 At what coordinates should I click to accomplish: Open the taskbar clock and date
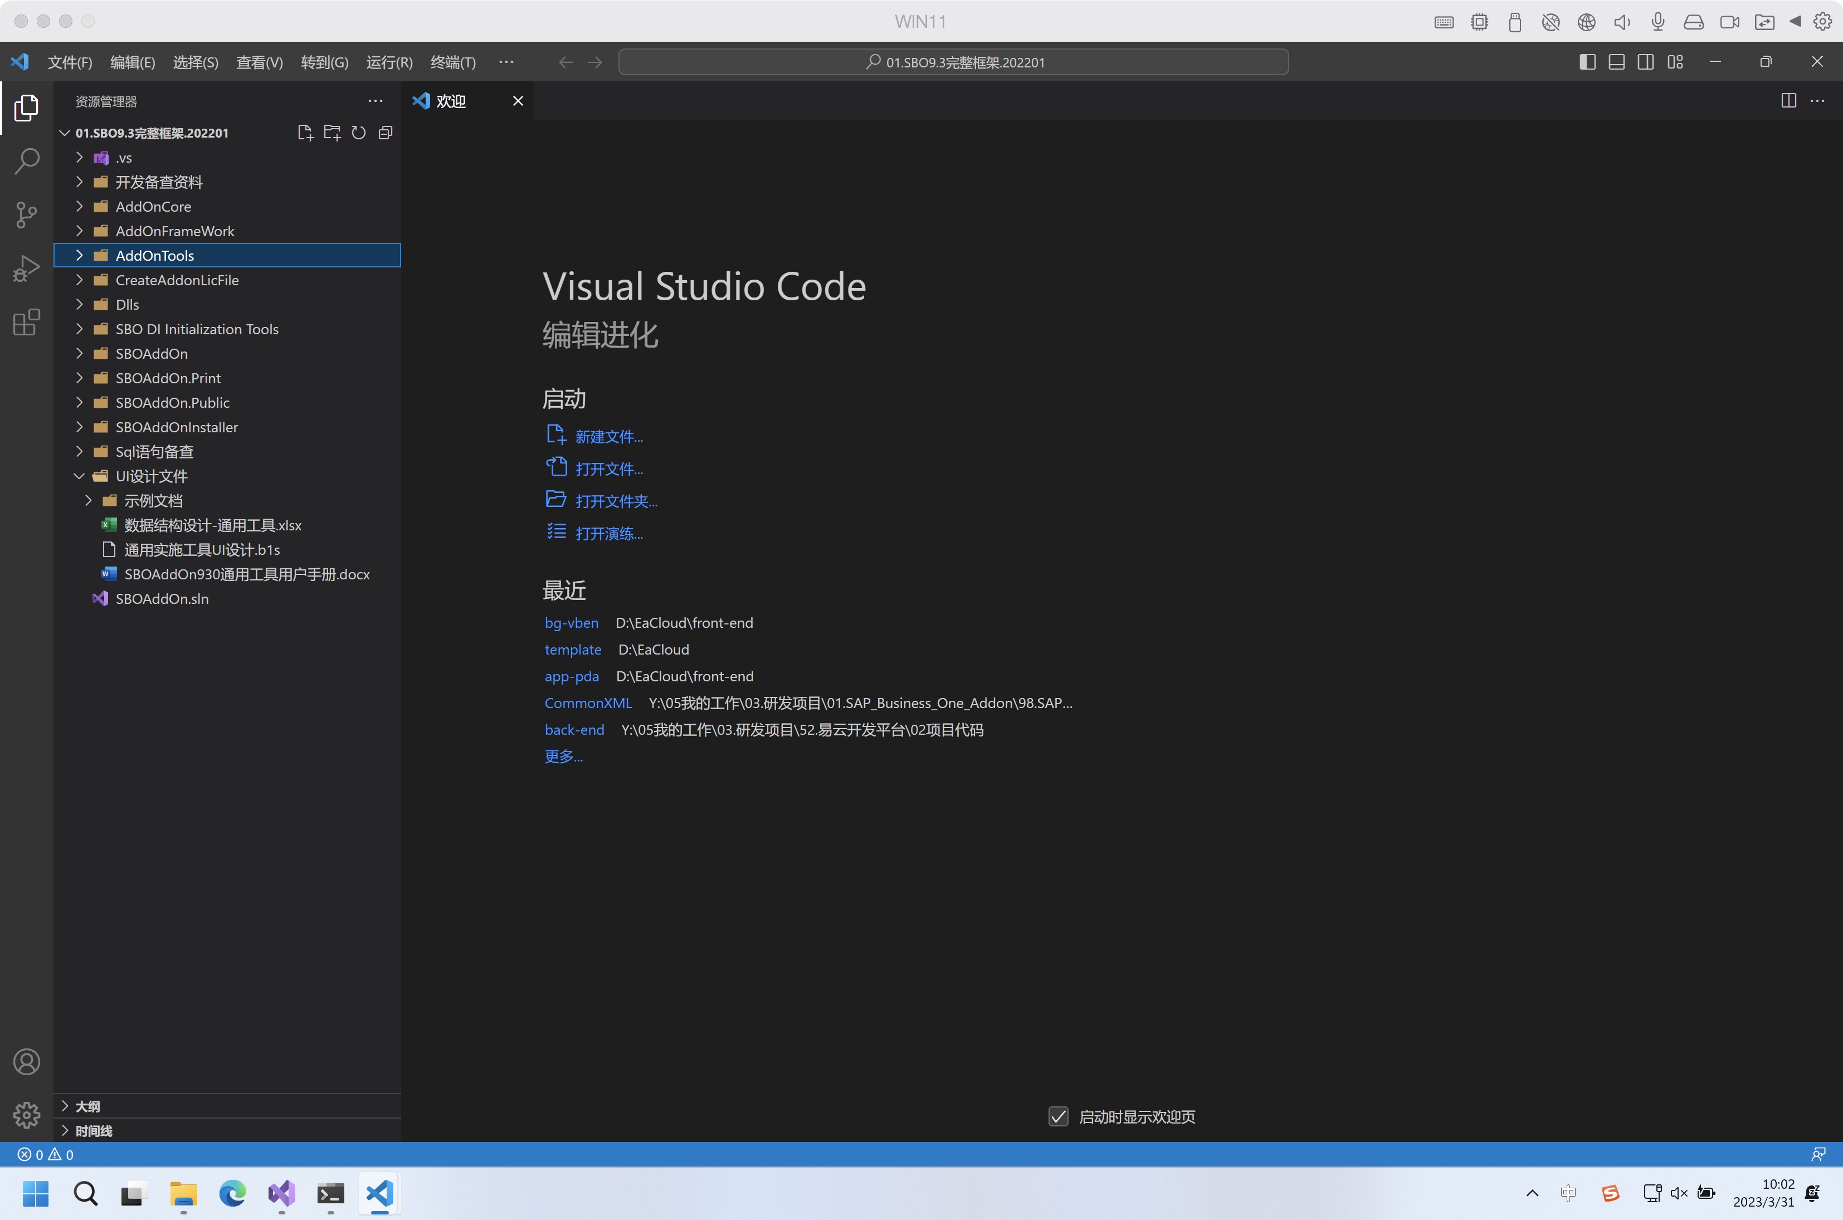tap(1763, 1193)
